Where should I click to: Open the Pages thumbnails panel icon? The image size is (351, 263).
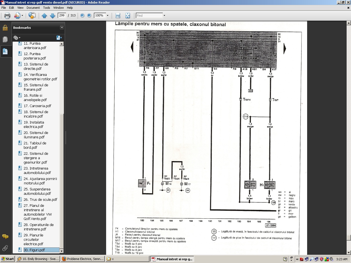[x=5, y=39]
